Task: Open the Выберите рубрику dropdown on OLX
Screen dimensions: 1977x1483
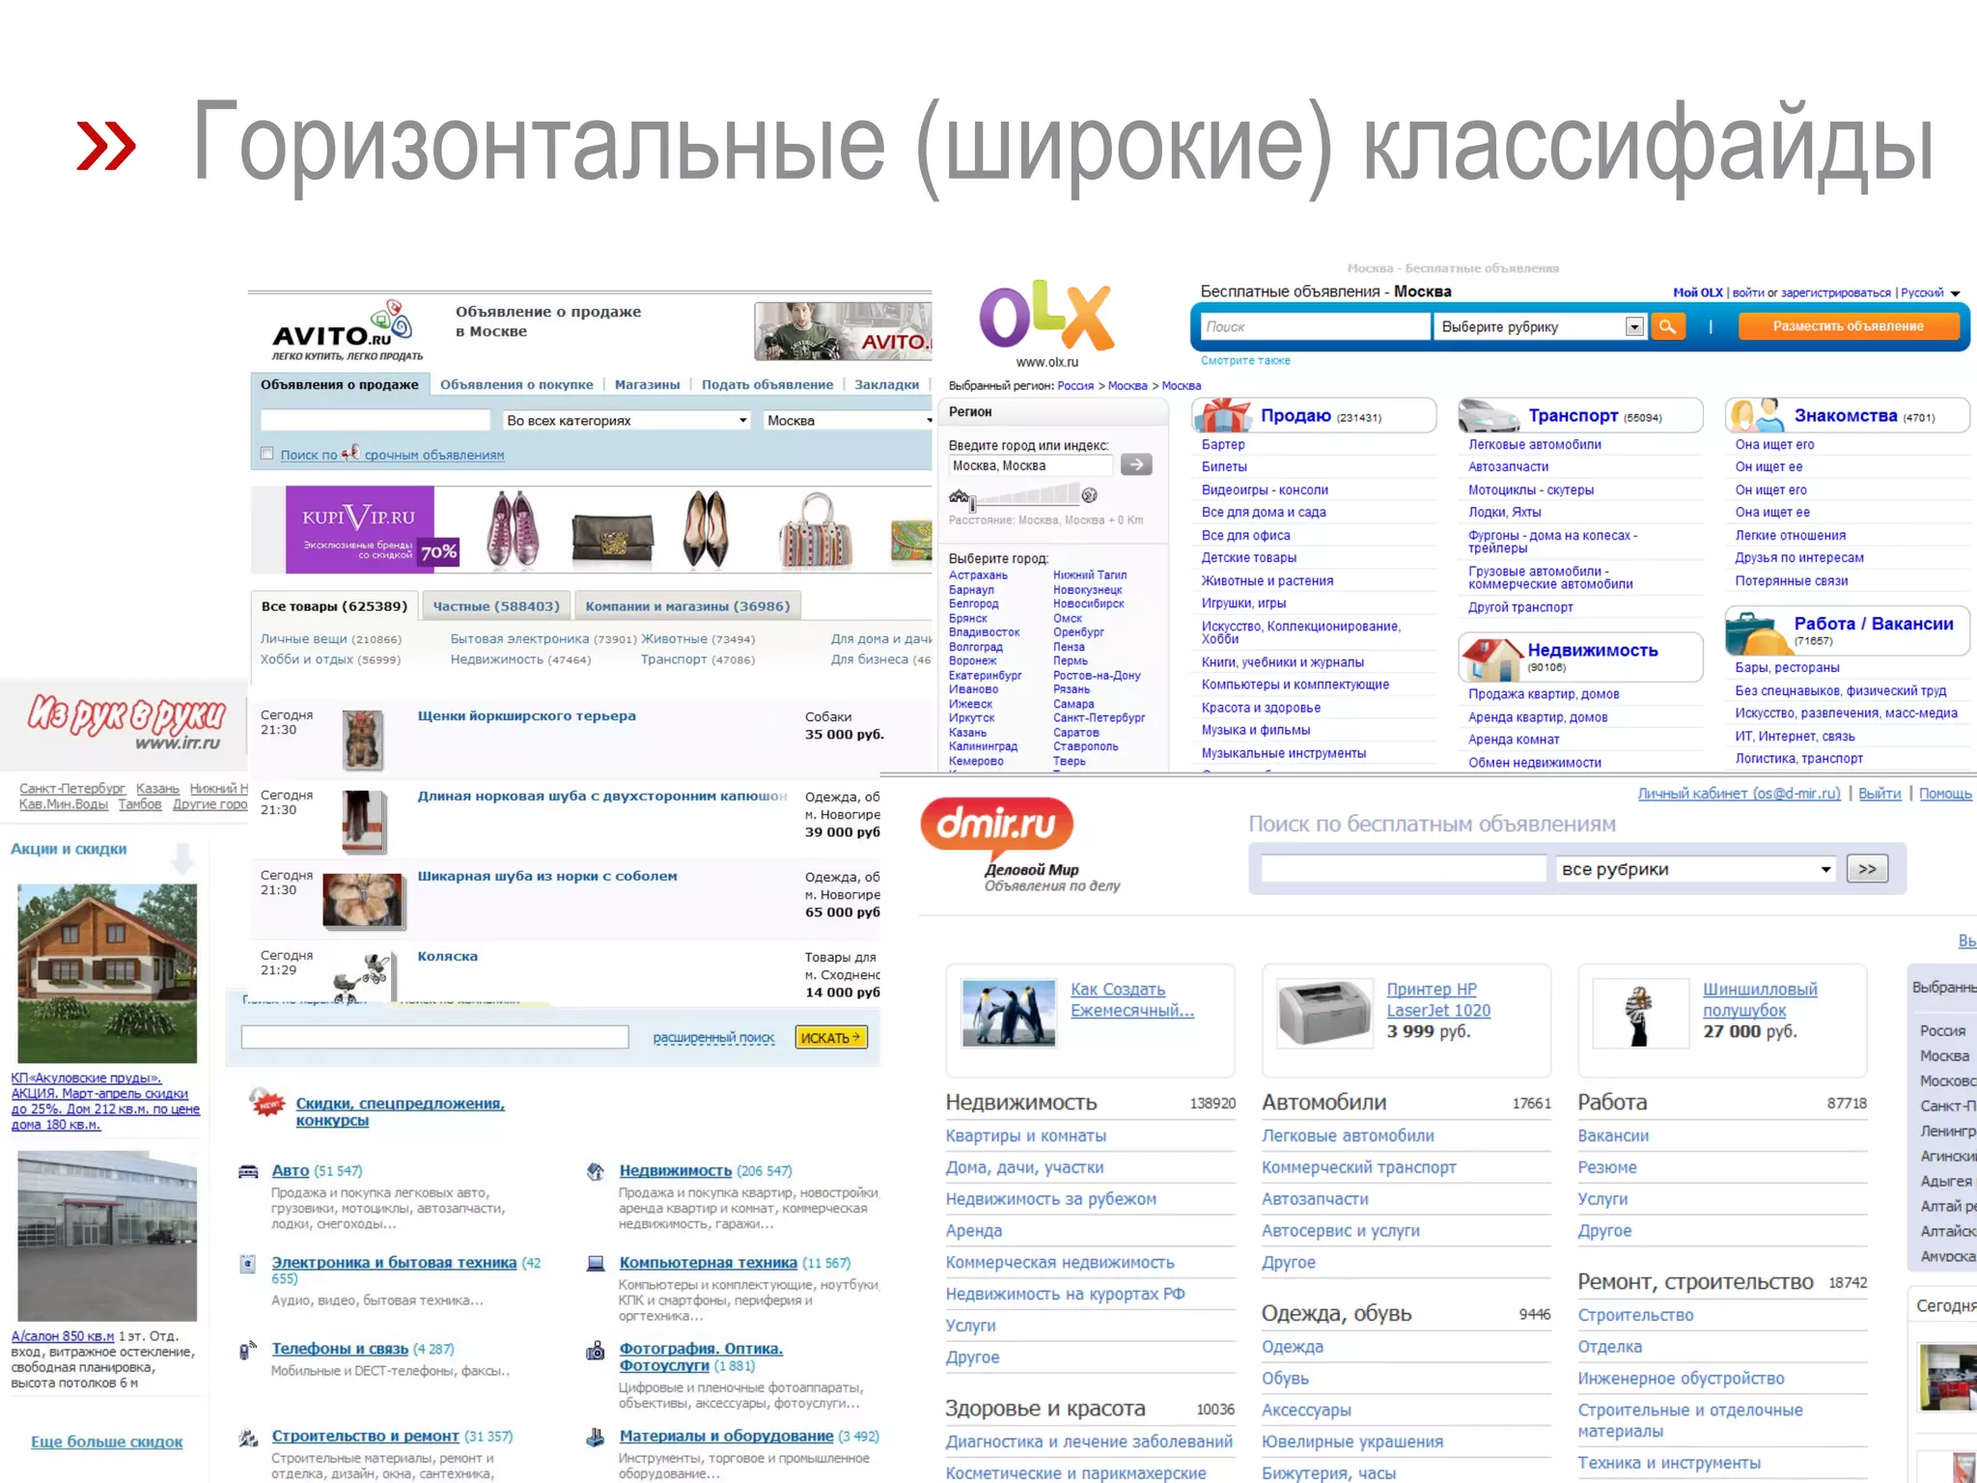Action: tap(1541, 326)
